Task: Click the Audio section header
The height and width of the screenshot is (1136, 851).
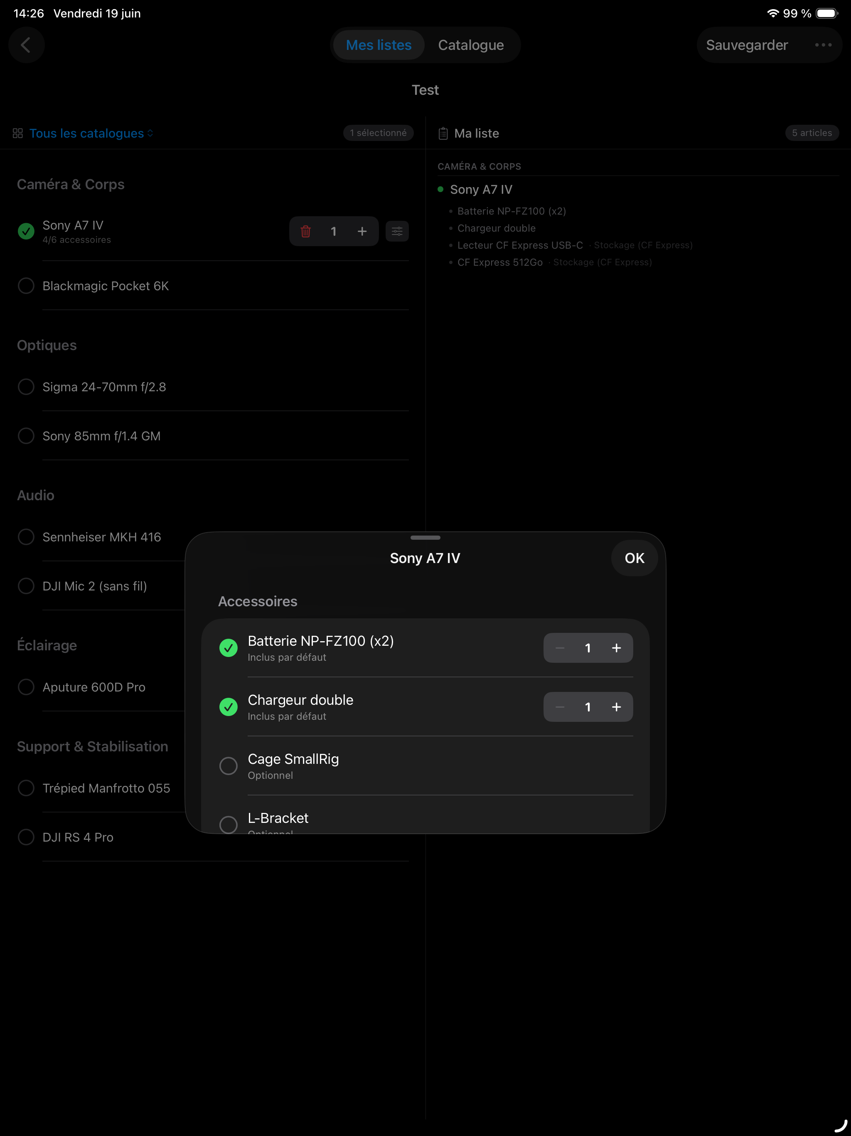Action: pyautogui.click(x=35, y=495)
